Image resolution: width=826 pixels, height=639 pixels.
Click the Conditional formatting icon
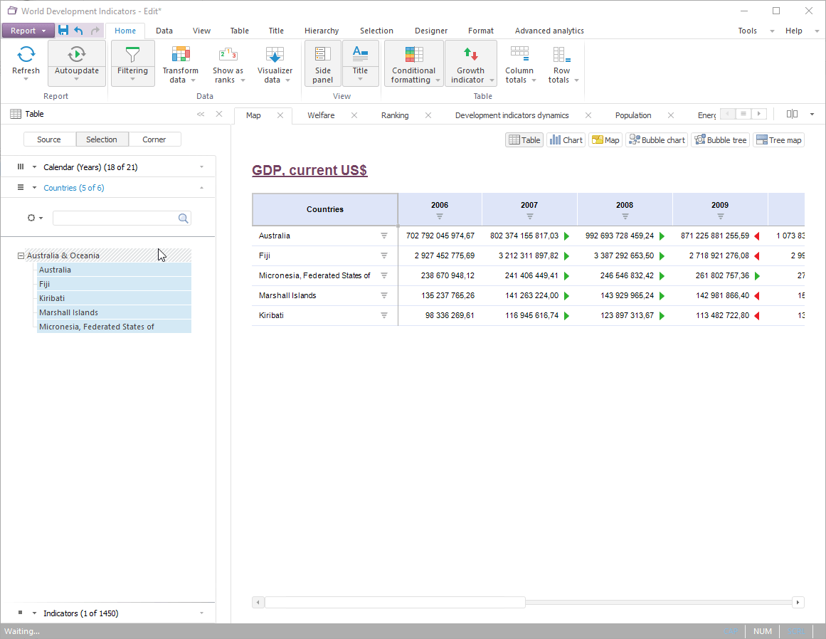[x=413, y=54]
